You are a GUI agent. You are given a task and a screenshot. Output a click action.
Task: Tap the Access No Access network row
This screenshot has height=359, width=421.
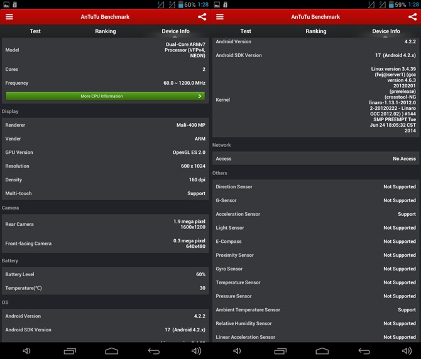315,159
